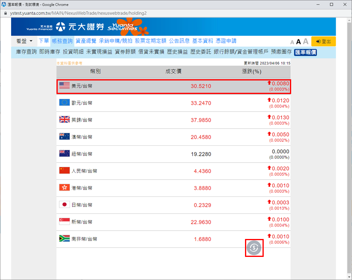352x280 pixels.
Task: Open the 基本資料 menu
Action: tap(203, 41)
